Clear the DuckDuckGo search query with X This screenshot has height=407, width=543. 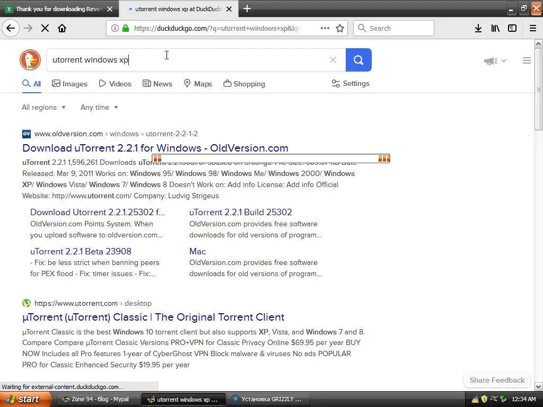(x=333, y=60)
